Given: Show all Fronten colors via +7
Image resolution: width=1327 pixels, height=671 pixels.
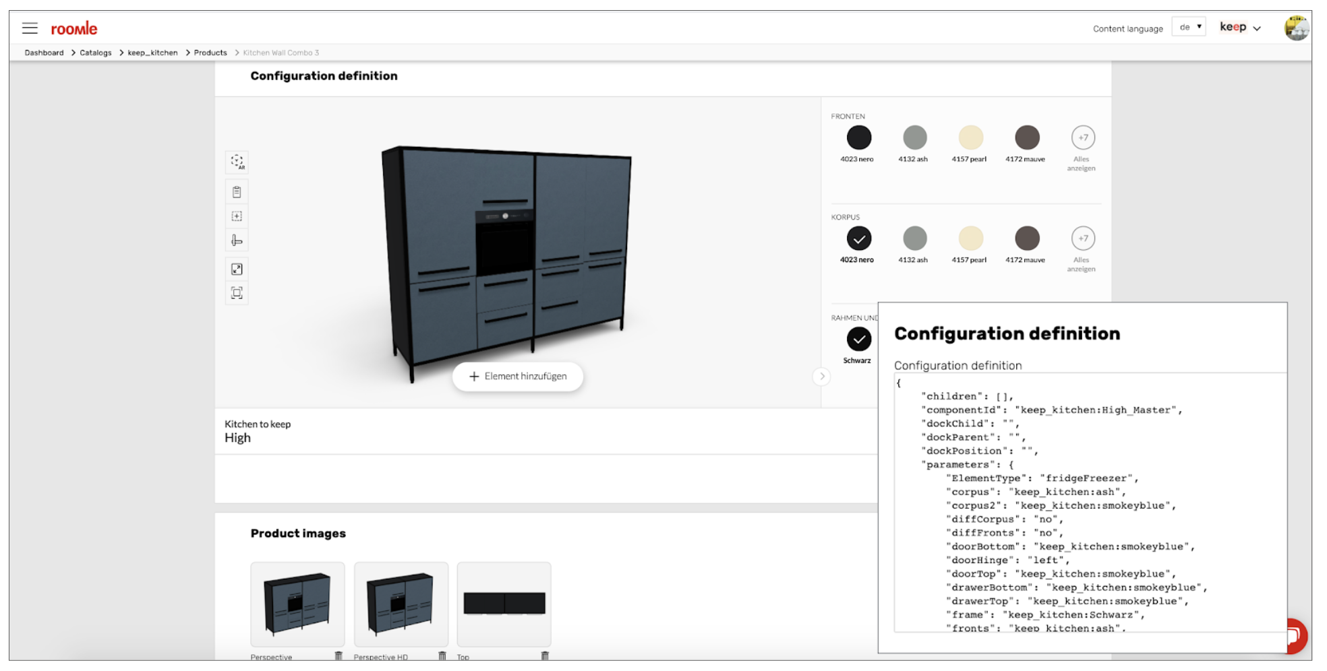Looking at the screenshot, I should click(x=1082, y=138).
